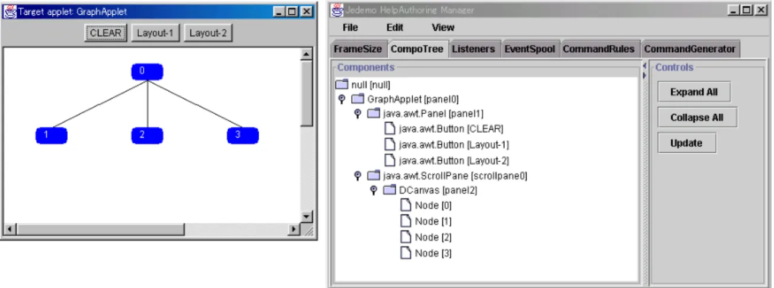This screenshot has height=288, width=774.
Task: Click the Expand All button
Action: [694, 92]
